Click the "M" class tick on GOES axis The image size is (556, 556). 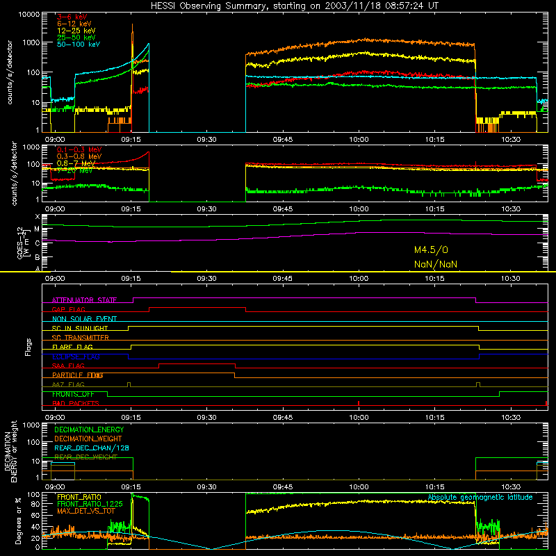(x=37, y=229)
